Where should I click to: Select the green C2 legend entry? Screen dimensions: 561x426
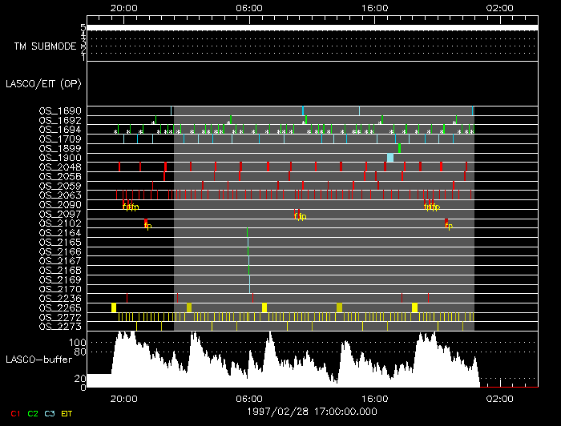pos(33,413)
